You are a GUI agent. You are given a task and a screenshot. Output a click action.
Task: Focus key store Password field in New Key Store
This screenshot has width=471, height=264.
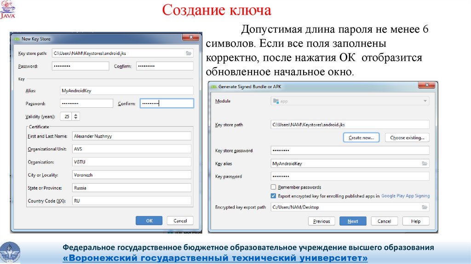(x=80, y=66)
